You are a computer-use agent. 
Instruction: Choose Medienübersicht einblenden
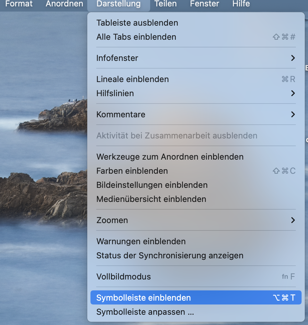[196, 199]
